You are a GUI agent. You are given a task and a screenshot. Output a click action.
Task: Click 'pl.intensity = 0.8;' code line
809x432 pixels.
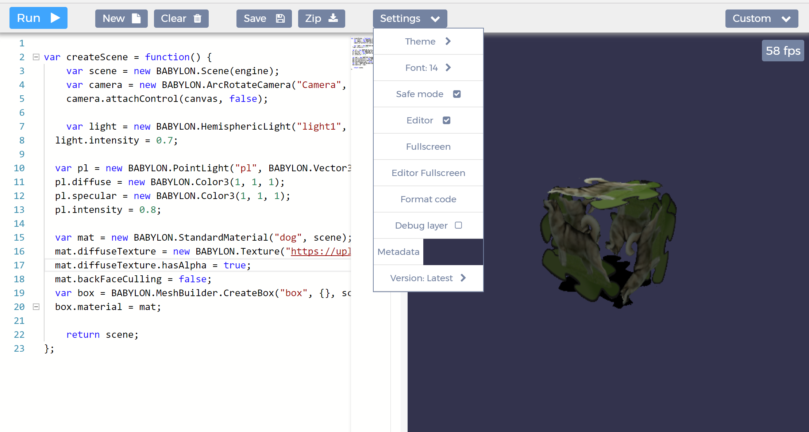(x=108, y=210)
